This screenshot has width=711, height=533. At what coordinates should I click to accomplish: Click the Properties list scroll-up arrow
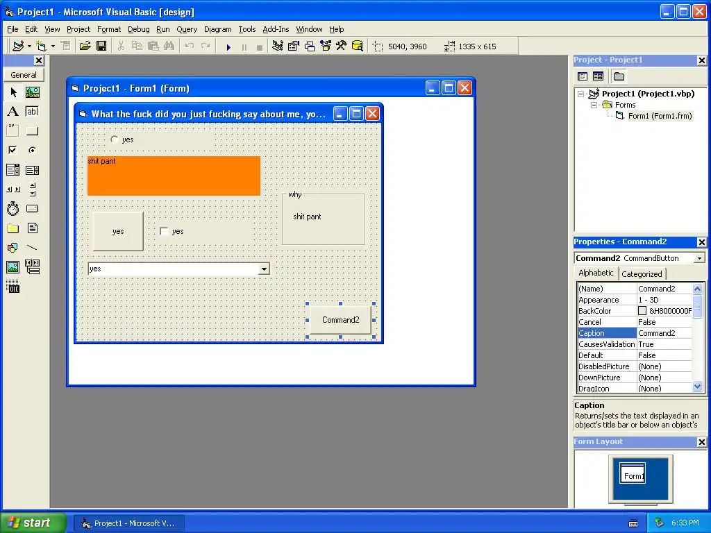click(697, 289)
